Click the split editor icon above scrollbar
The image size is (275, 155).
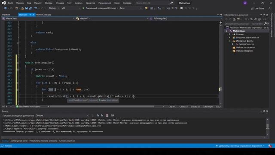click(220, 22)
